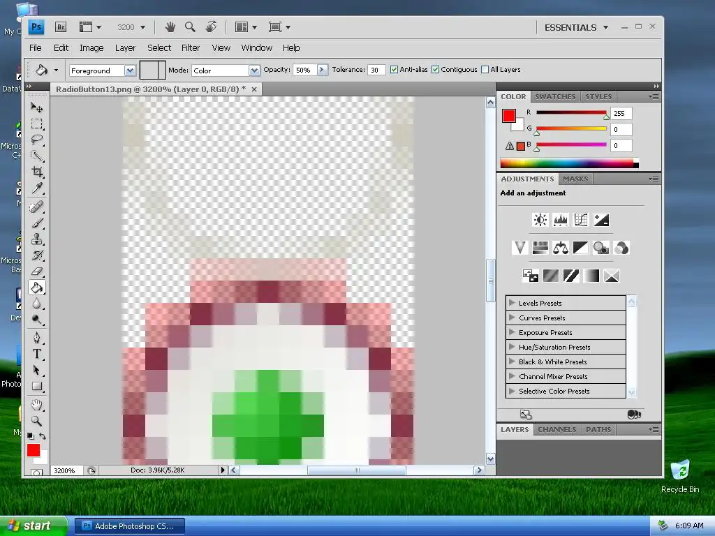Switch to the Masks tab
This screenshot has height=536, width=715.
[575, 179]
